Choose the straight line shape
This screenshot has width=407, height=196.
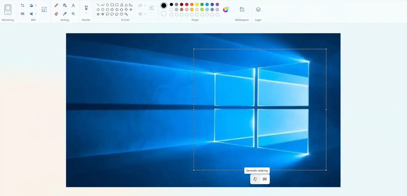pyautogui.click(x=98, y=5)
